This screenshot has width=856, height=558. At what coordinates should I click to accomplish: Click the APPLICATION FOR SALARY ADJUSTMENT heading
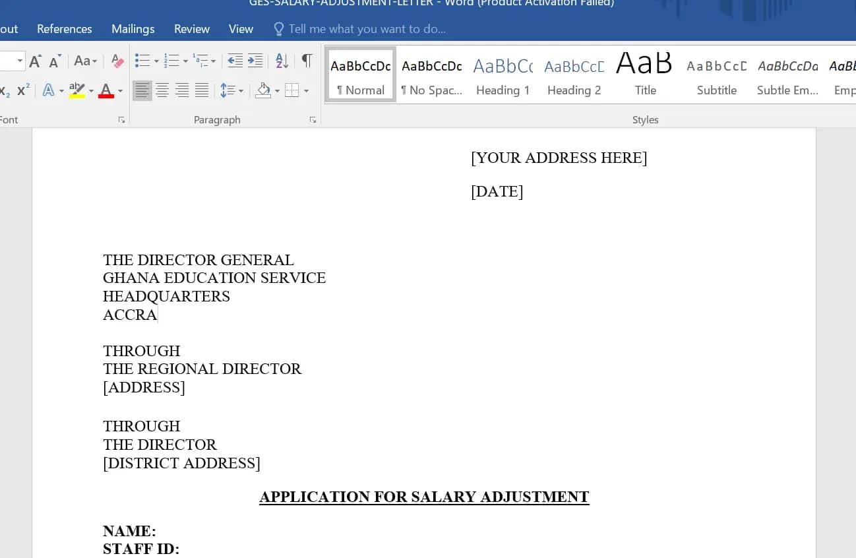click(424, 497)
